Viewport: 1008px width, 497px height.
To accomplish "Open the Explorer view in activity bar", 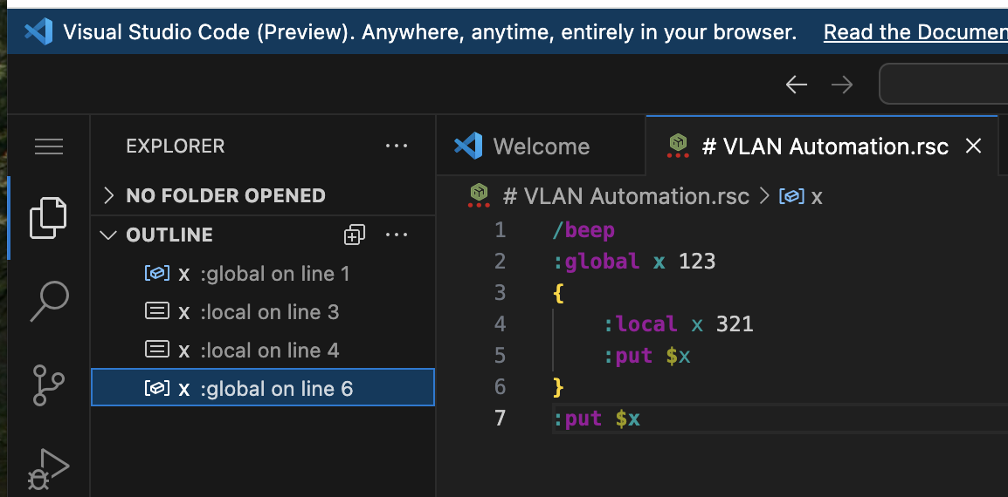I will [x=49, y=218].
